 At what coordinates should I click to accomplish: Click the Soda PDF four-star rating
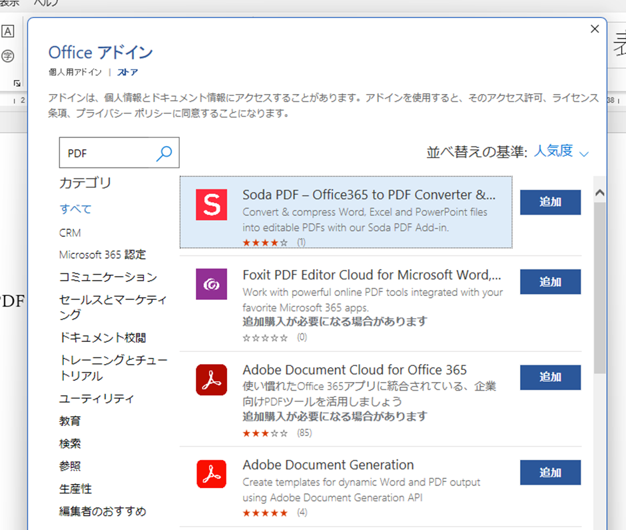click(265, 243)
